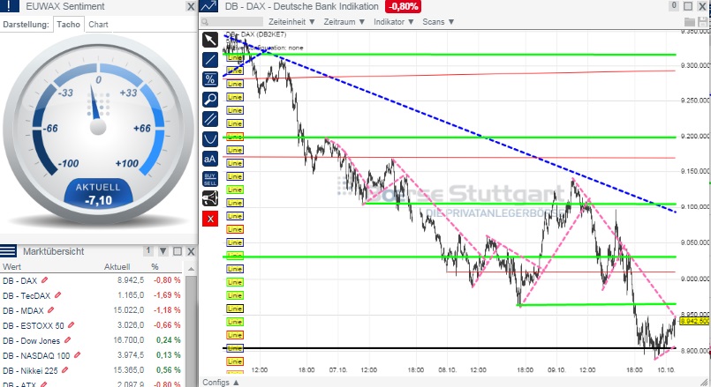The image size is (711, 387).
Task: Click the Marktübersicht list menu icon
Action: tap(8, 250)
